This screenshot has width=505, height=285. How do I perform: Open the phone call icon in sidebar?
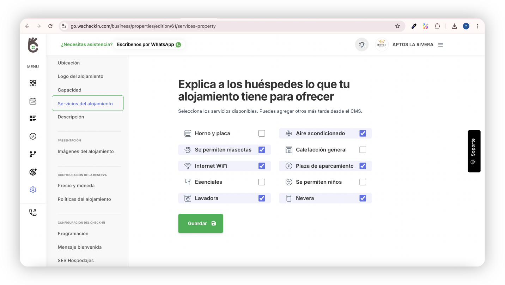[x=33, y=212]
